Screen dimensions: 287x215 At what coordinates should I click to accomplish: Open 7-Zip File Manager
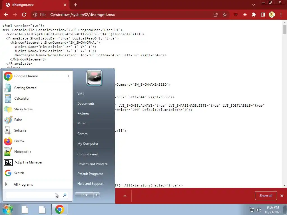[38, 162]
